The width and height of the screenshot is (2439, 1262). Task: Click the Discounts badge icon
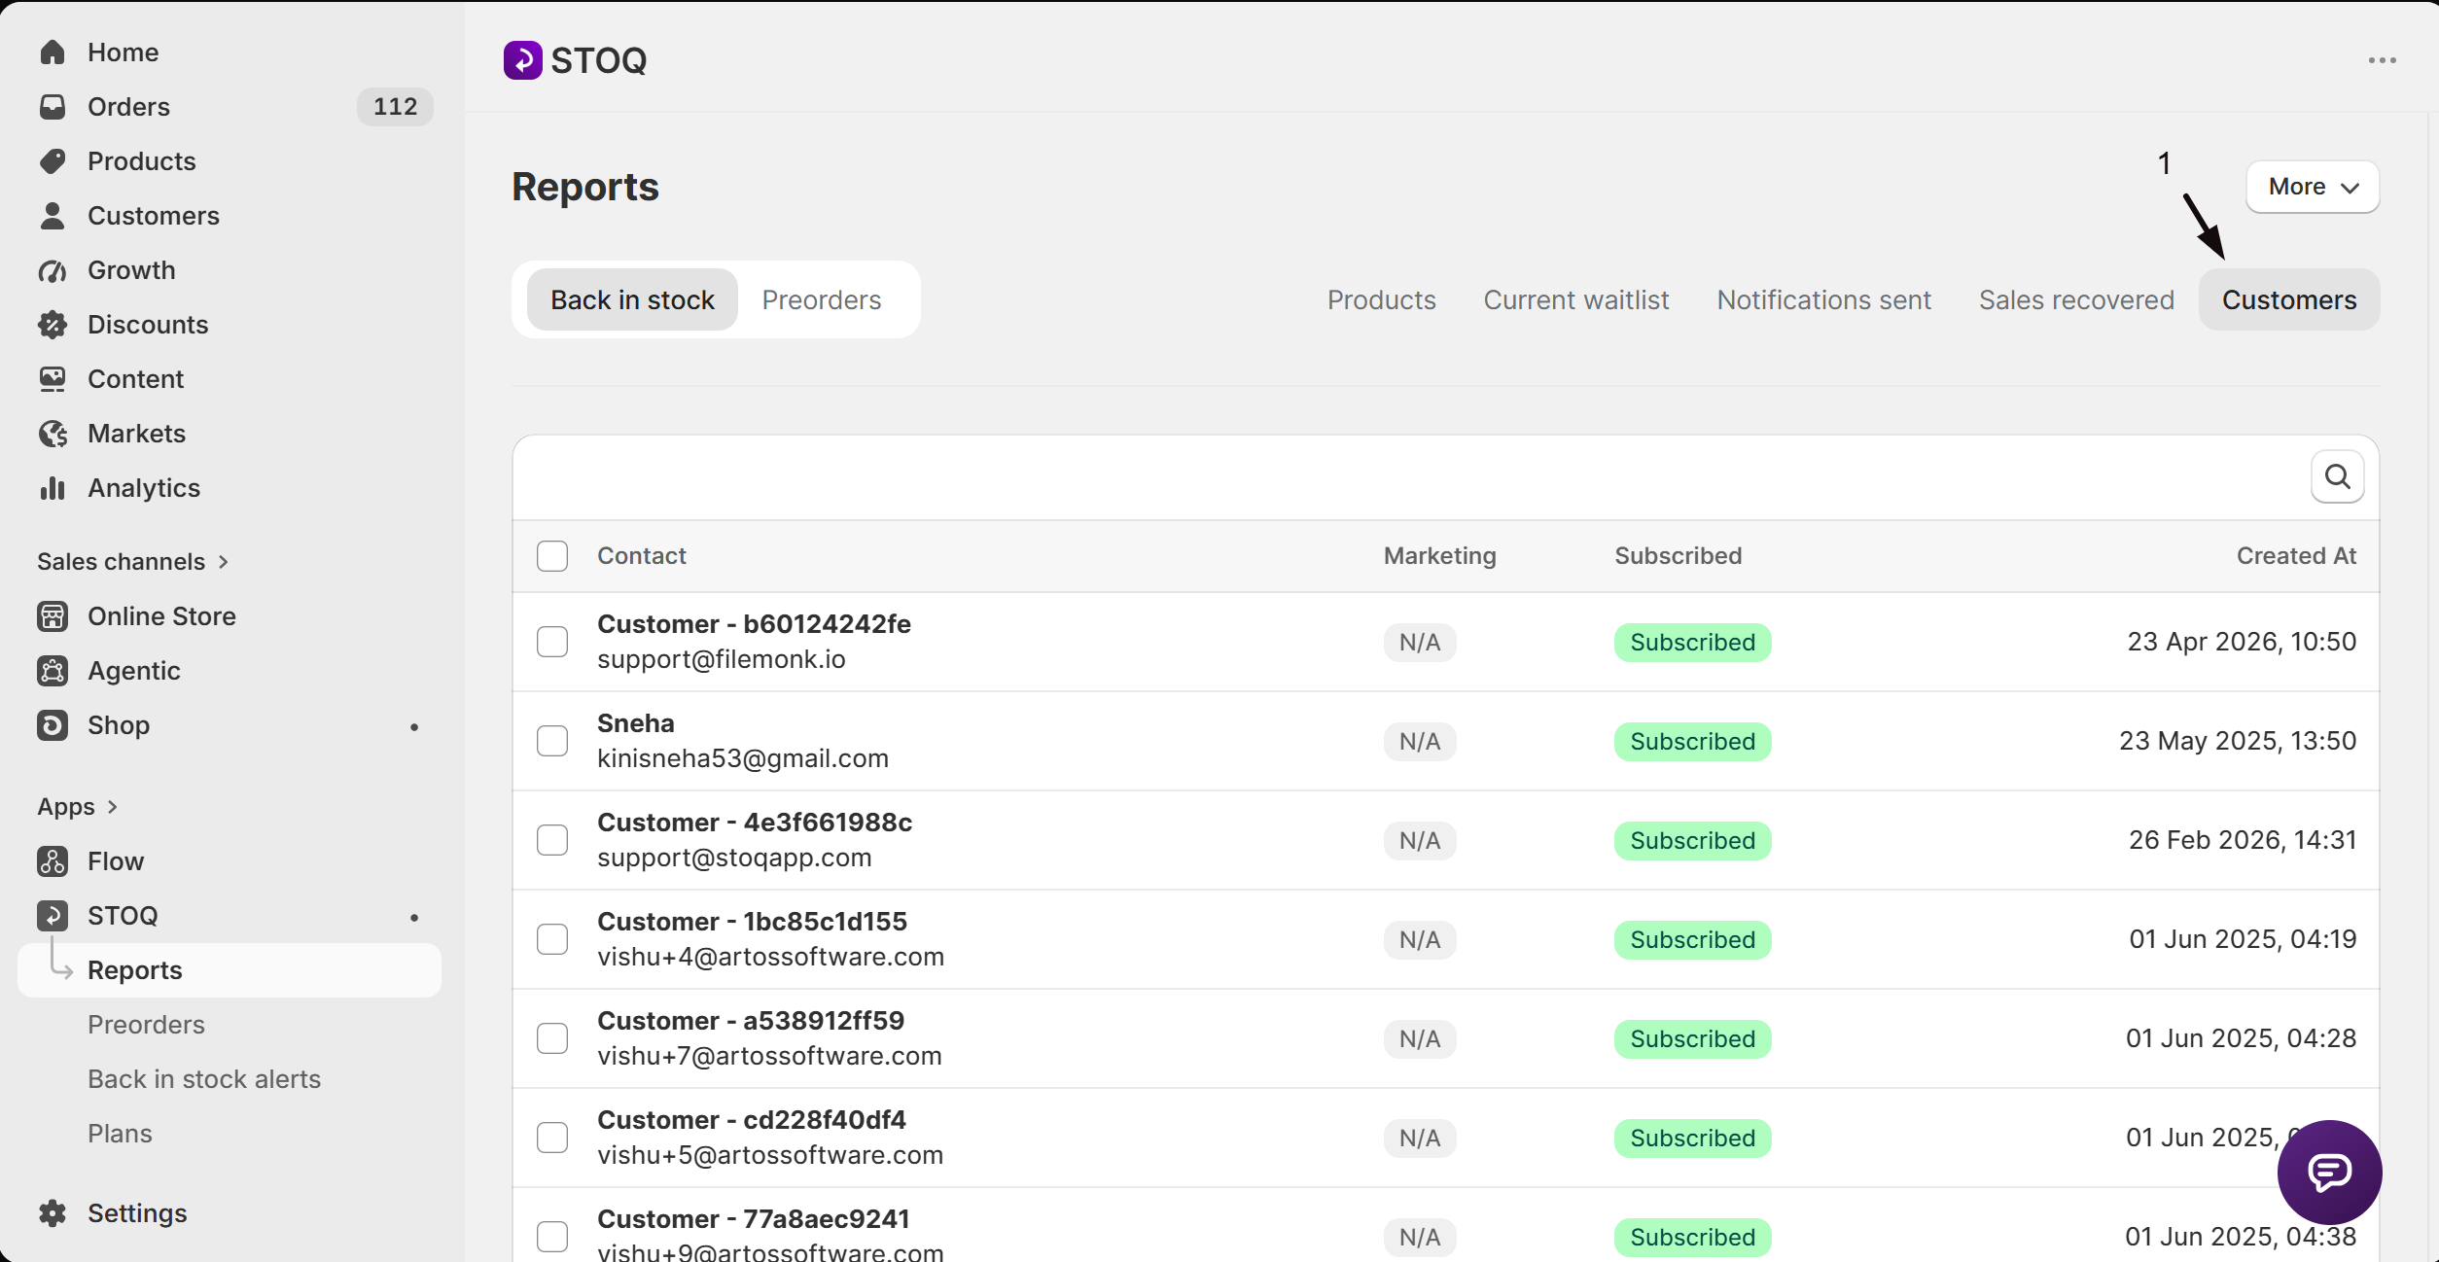click(53, 324)
